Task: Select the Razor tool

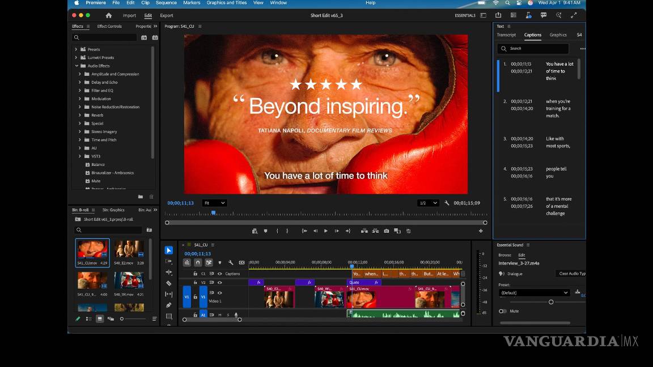Action: coord(168,283)
